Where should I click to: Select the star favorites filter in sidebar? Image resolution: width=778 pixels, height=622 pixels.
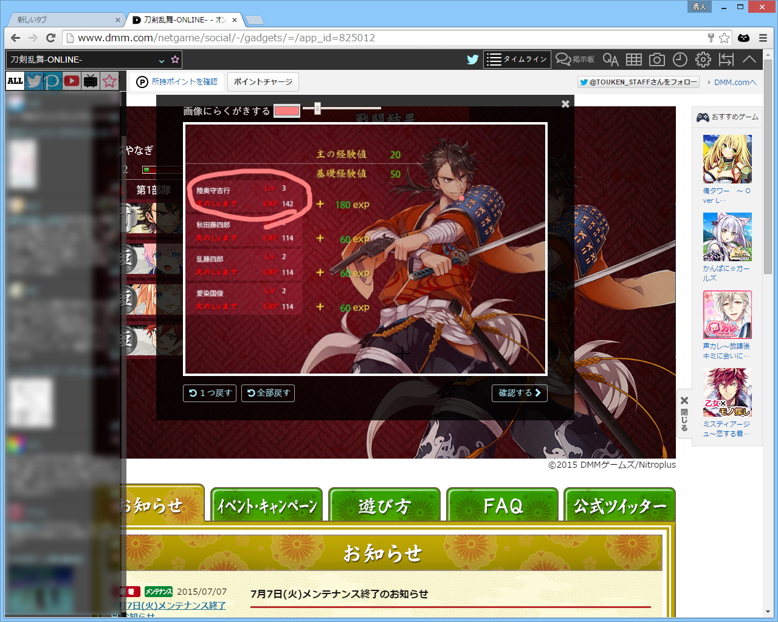(109, 81)
